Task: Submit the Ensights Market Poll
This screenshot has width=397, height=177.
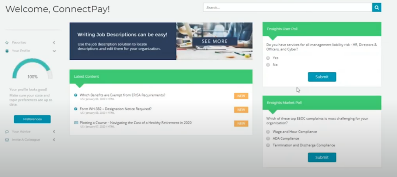Action: 322,157
